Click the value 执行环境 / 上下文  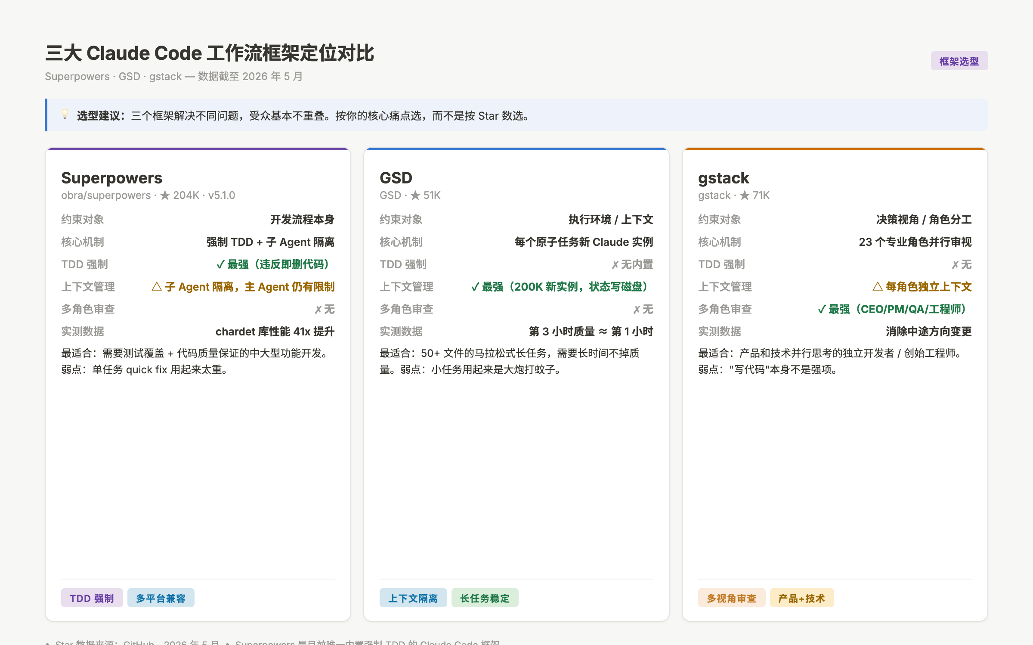(x=611, y=220)
